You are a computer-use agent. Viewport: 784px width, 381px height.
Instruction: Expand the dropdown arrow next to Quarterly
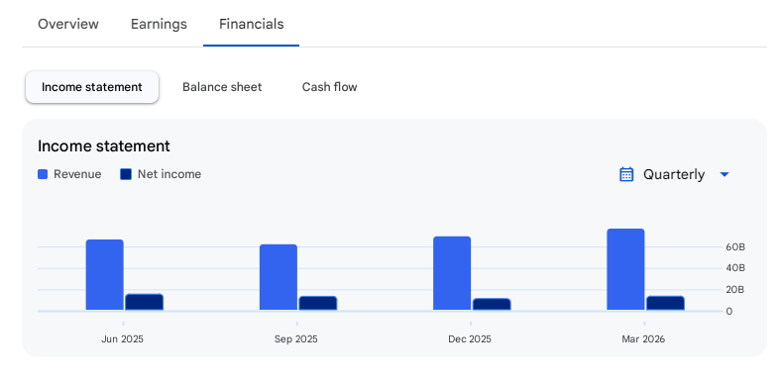tap(724, 175)
